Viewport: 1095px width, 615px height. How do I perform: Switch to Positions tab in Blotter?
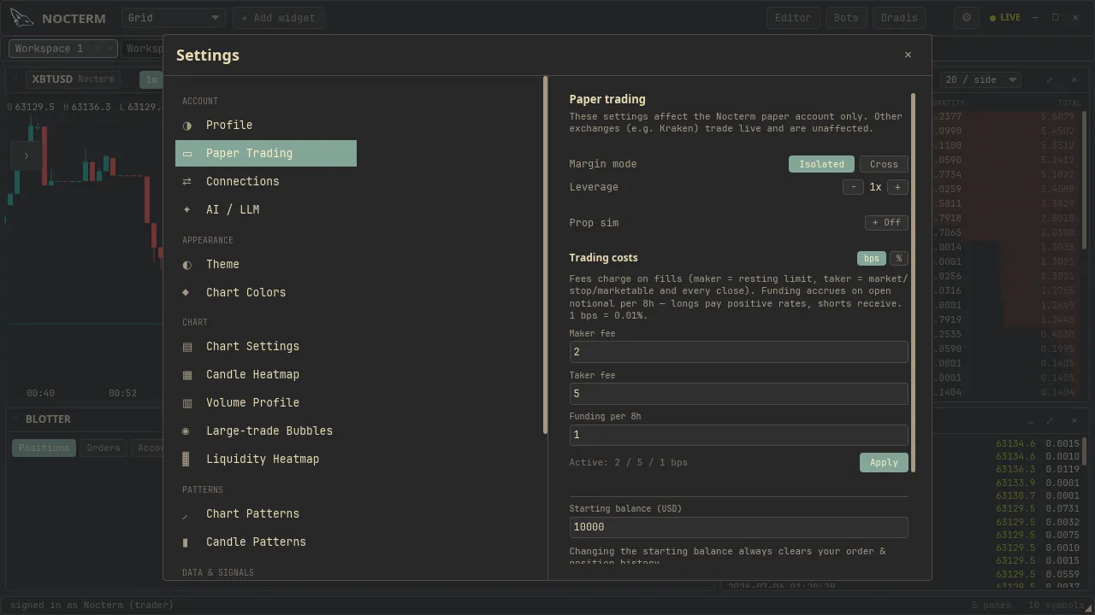[x=44, y=448]
